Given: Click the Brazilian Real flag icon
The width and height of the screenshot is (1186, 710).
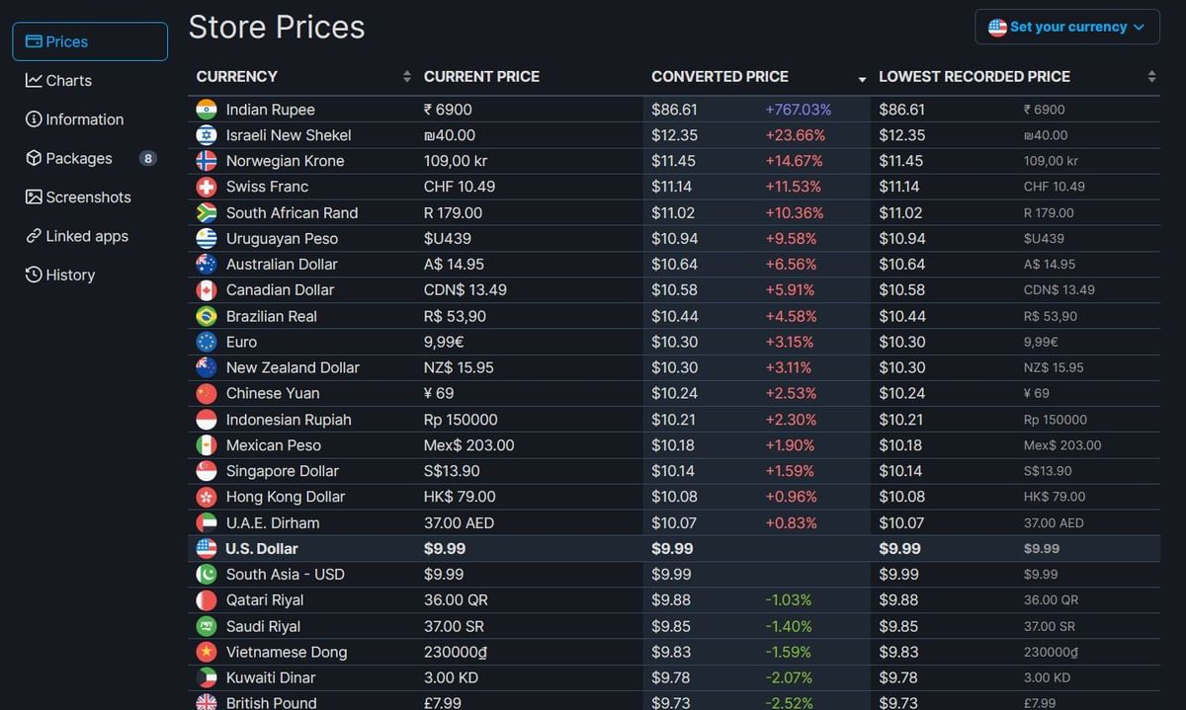Looking at the screenshot, I should (207, 316).
